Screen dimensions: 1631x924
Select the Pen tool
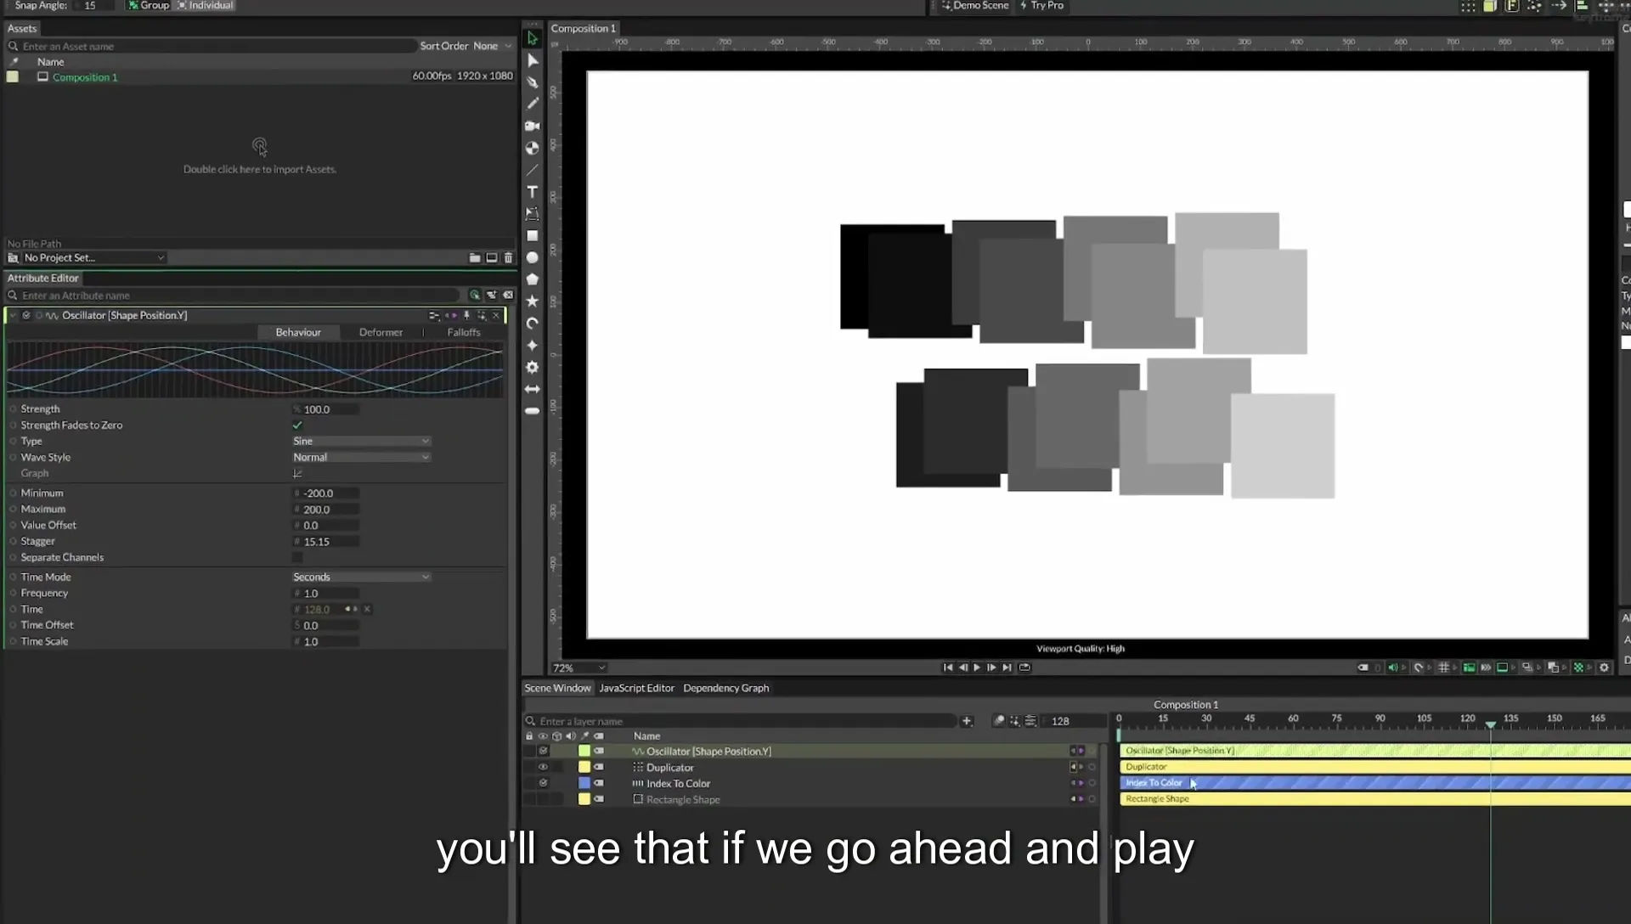click(533, 82)
